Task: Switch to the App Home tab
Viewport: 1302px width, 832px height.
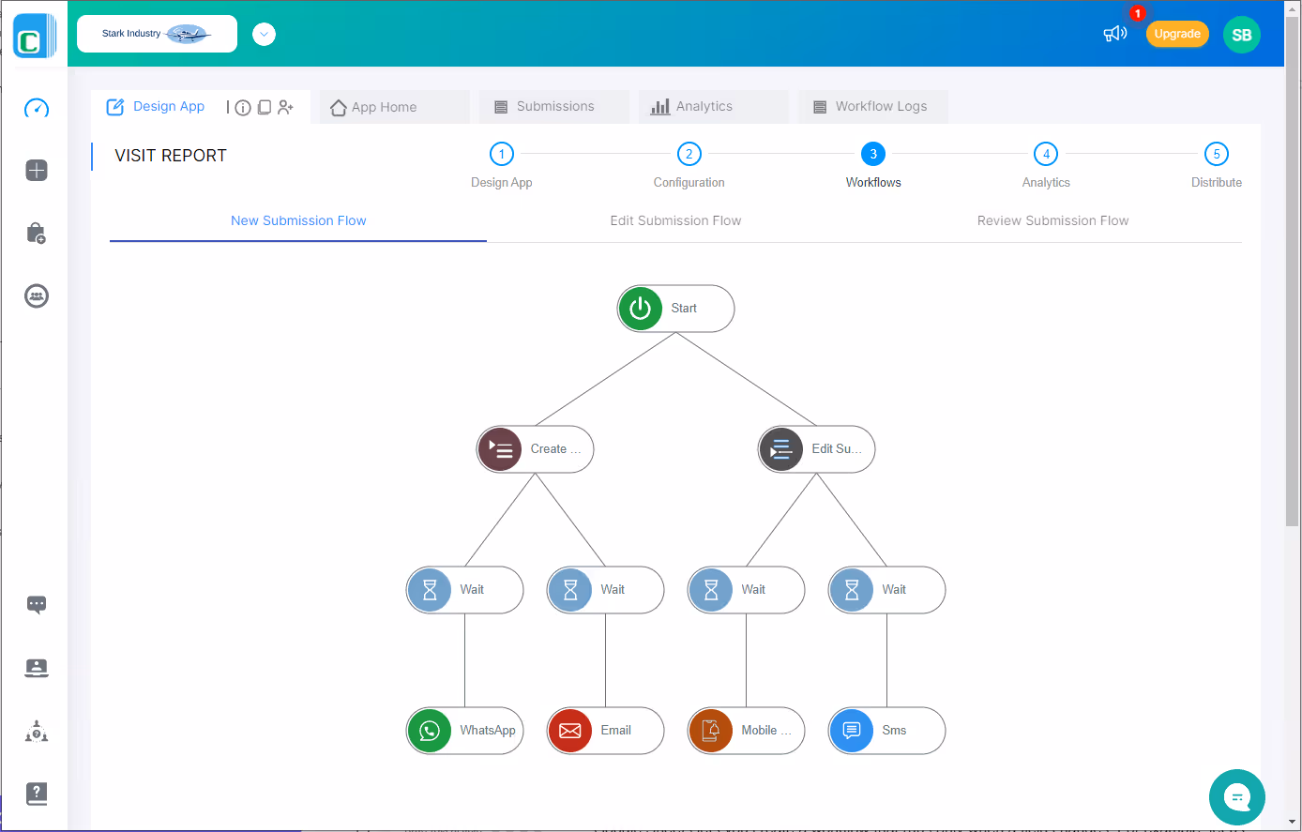Action: (394, 107)
